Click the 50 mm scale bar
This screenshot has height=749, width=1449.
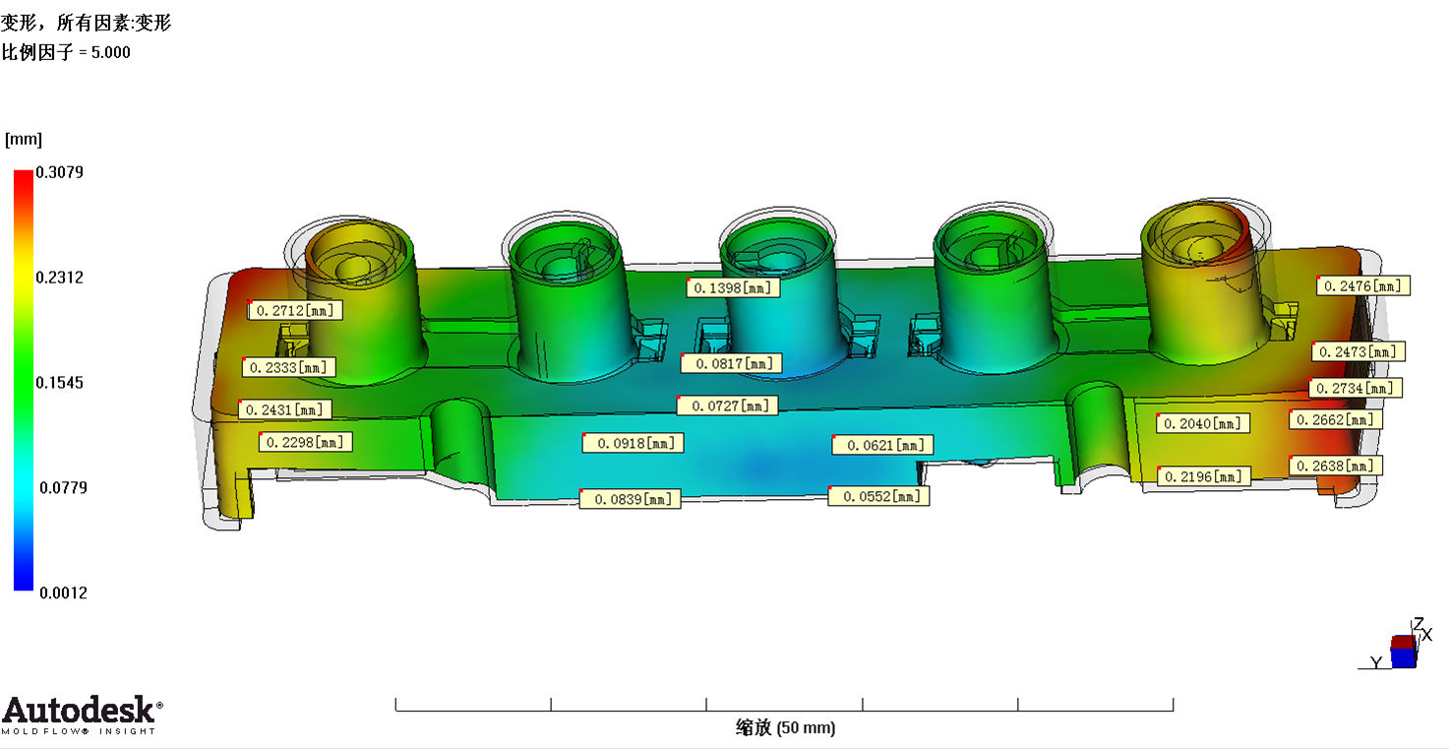784,705
